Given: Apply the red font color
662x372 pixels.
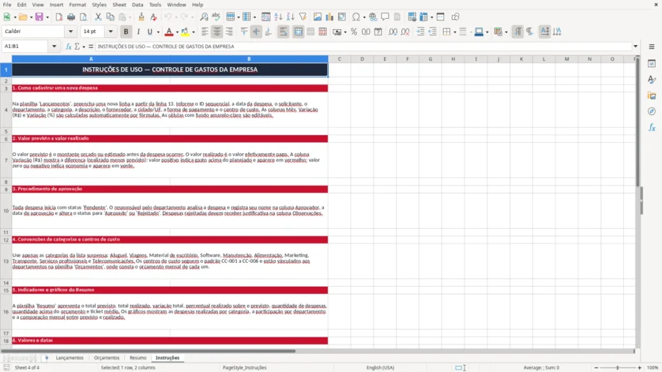Looking at the screenshot, I should [169, 32].
